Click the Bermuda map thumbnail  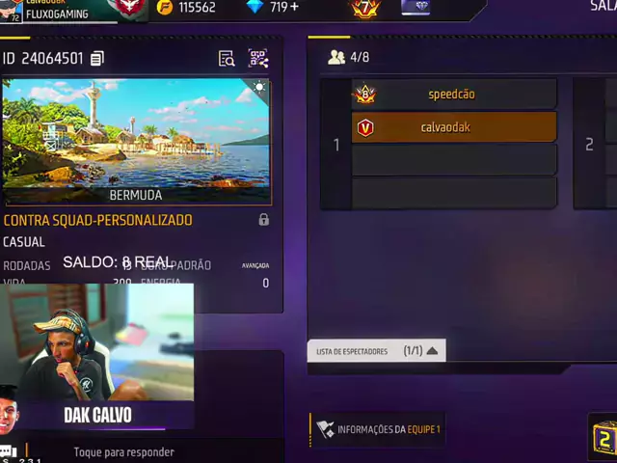coord(137,142)
